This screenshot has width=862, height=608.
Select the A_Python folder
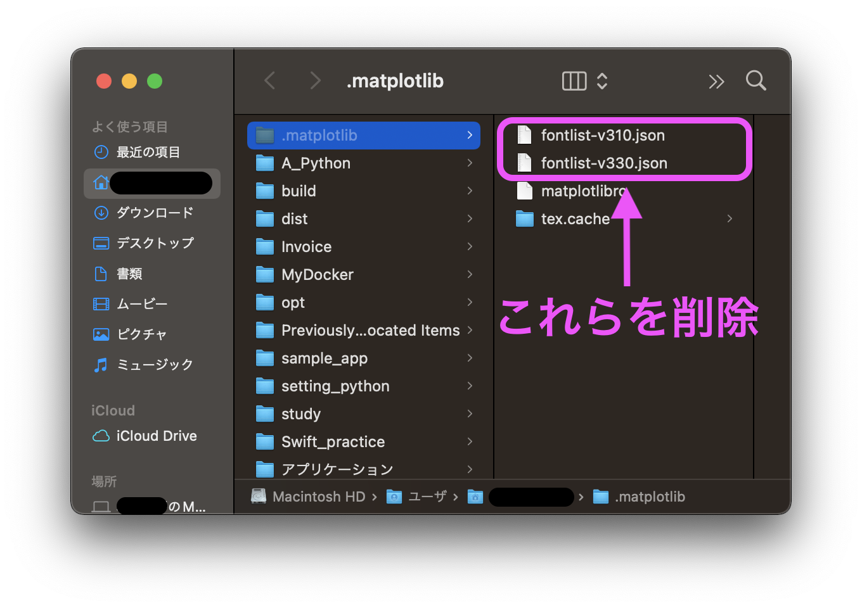316,163
